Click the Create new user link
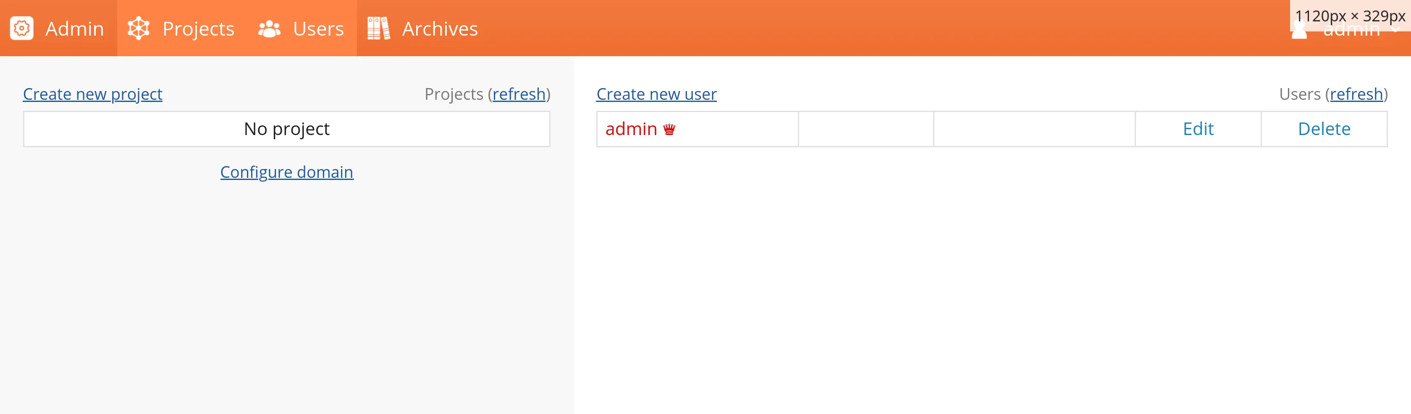The image size is (1411, 414). coord(656,94)
